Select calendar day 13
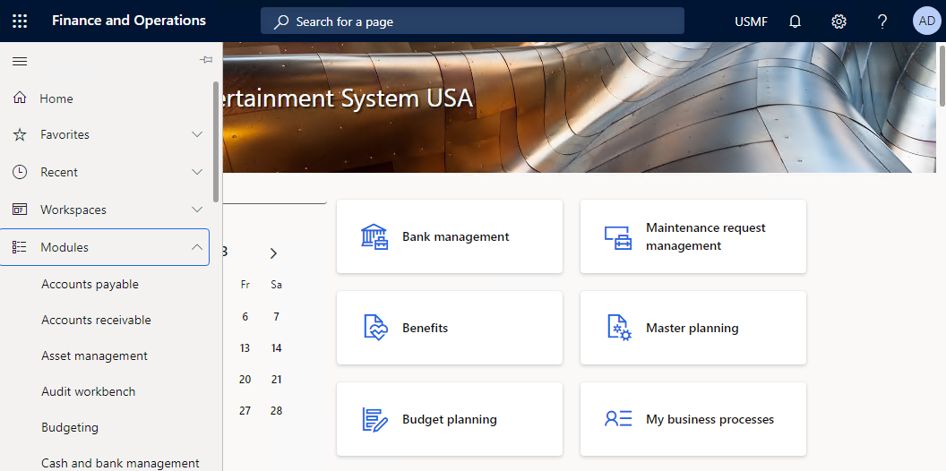The width and height of the screenshot is (946, 471). click(245, 348)
